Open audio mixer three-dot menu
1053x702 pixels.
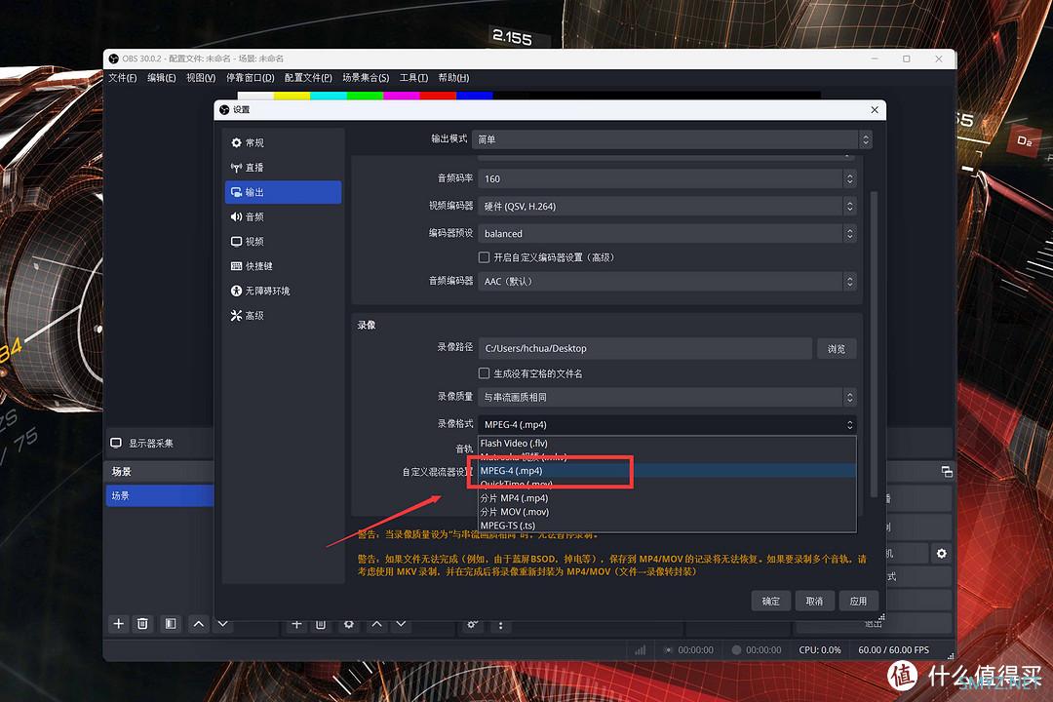pyautogui.click(x=500, y=625)
